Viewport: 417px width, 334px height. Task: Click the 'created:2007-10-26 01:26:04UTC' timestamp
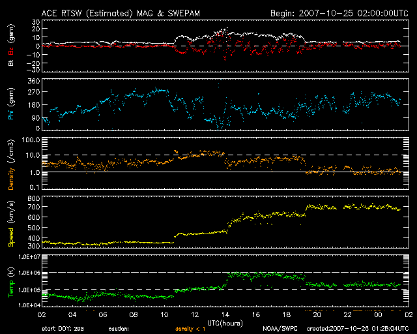click(x=358, y=329)
